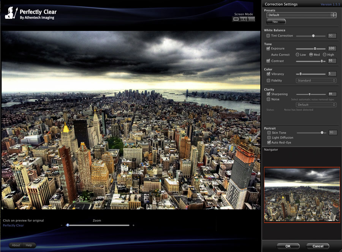Click the zoom out minus icon
342x252 pixels.
pos(62,225)
